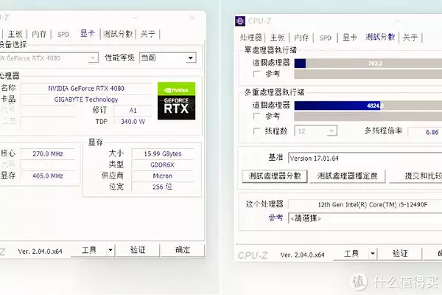Click the single thread score bar

point(368,63)
